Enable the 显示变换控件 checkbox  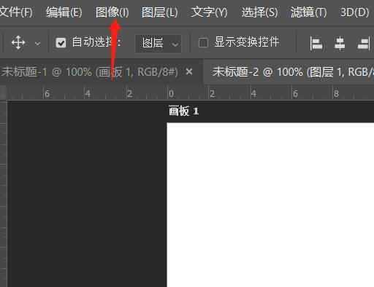coord(203,43)
